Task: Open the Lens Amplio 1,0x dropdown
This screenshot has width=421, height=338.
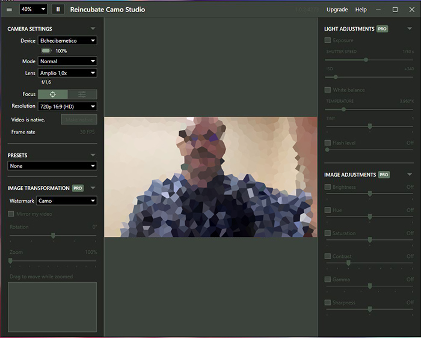Action: click(x=67, y=73)
